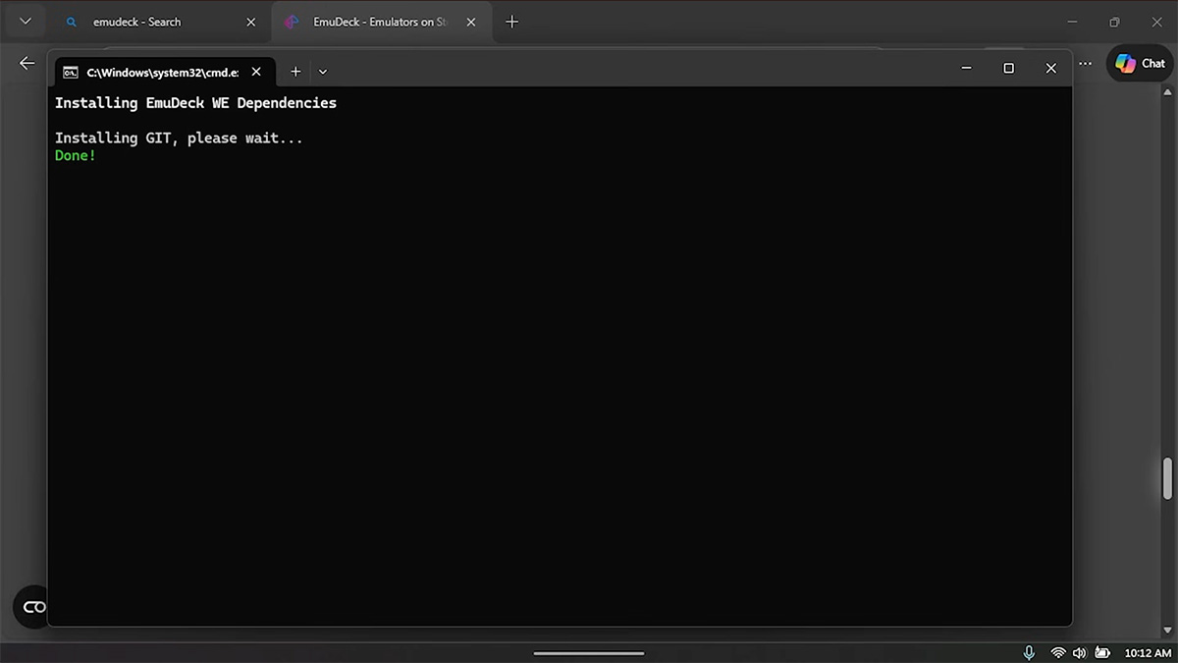Click the Chat button in the top-right corner

(x=1138, y=63)
